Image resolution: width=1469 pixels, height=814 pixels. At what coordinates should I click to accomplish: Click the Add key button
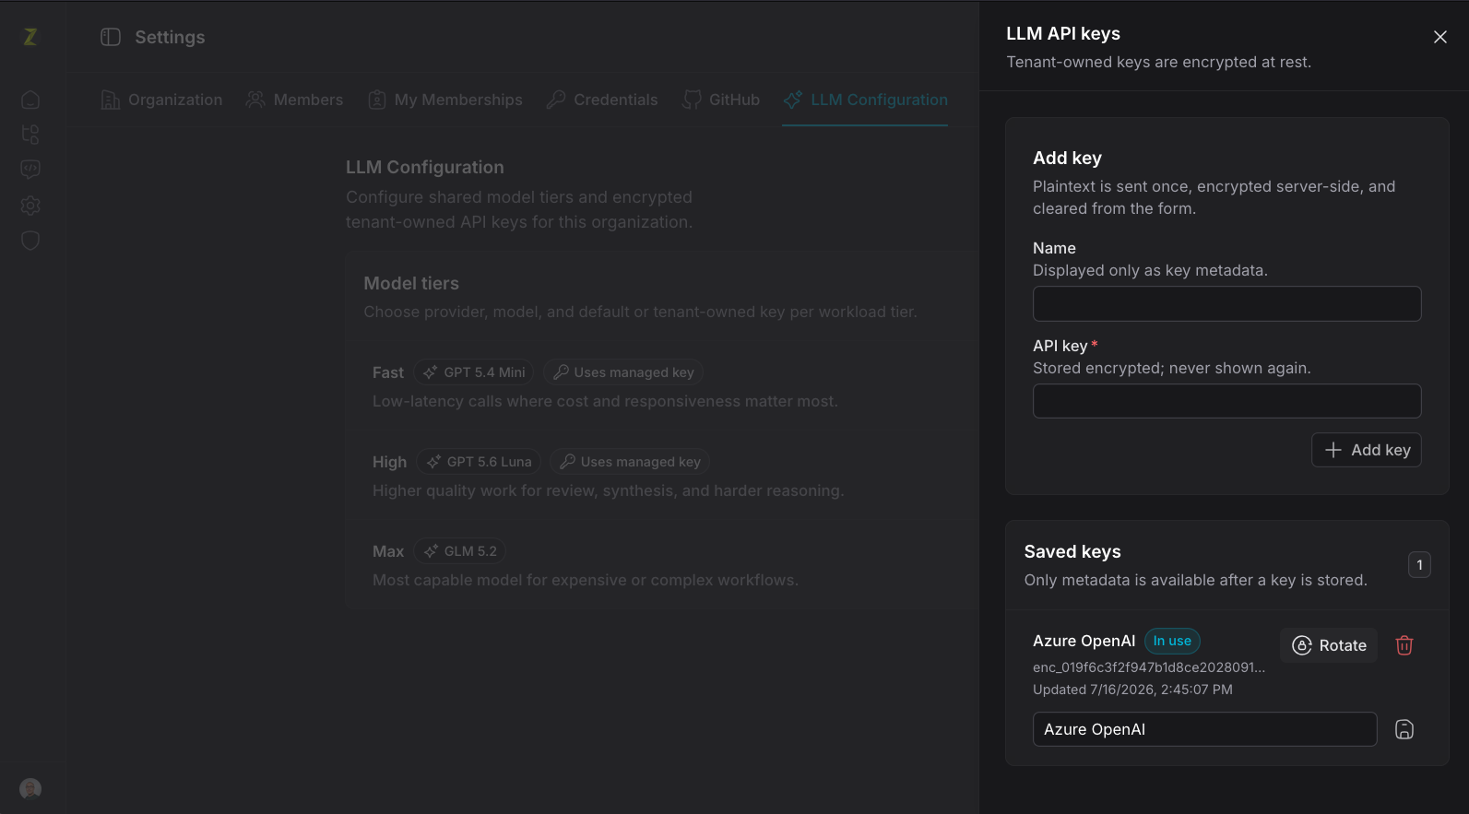(1367, 450)
